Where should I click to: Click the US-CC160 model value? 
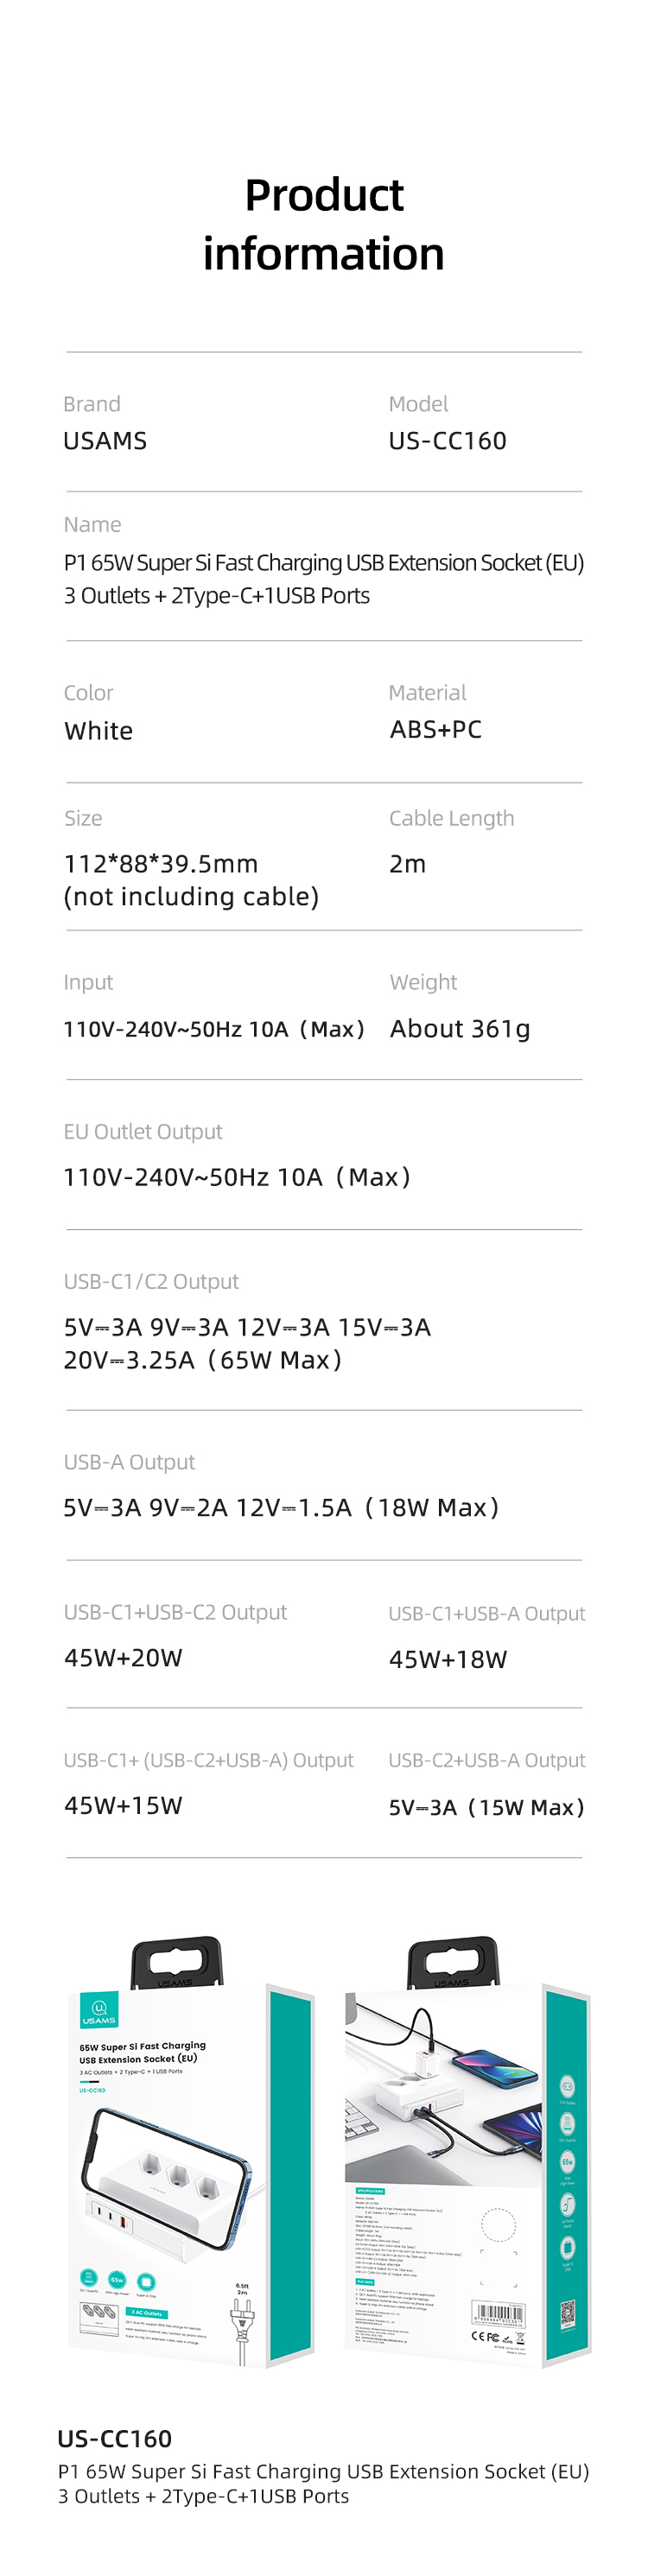447,441
